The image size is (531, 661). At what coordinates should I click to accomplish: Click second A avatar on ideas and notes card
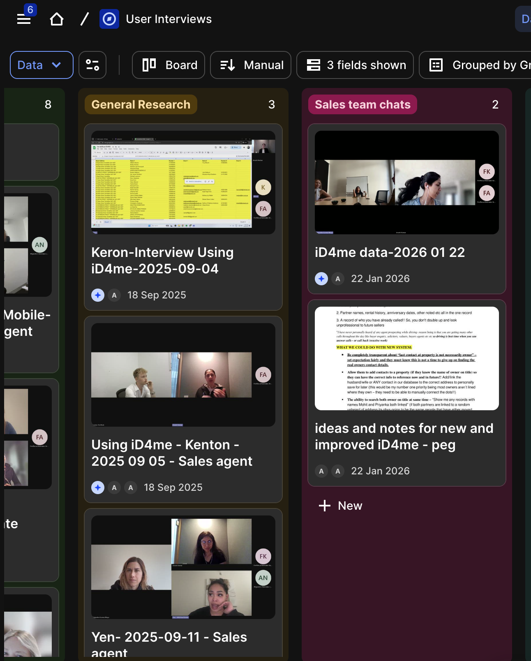point(338,471)
